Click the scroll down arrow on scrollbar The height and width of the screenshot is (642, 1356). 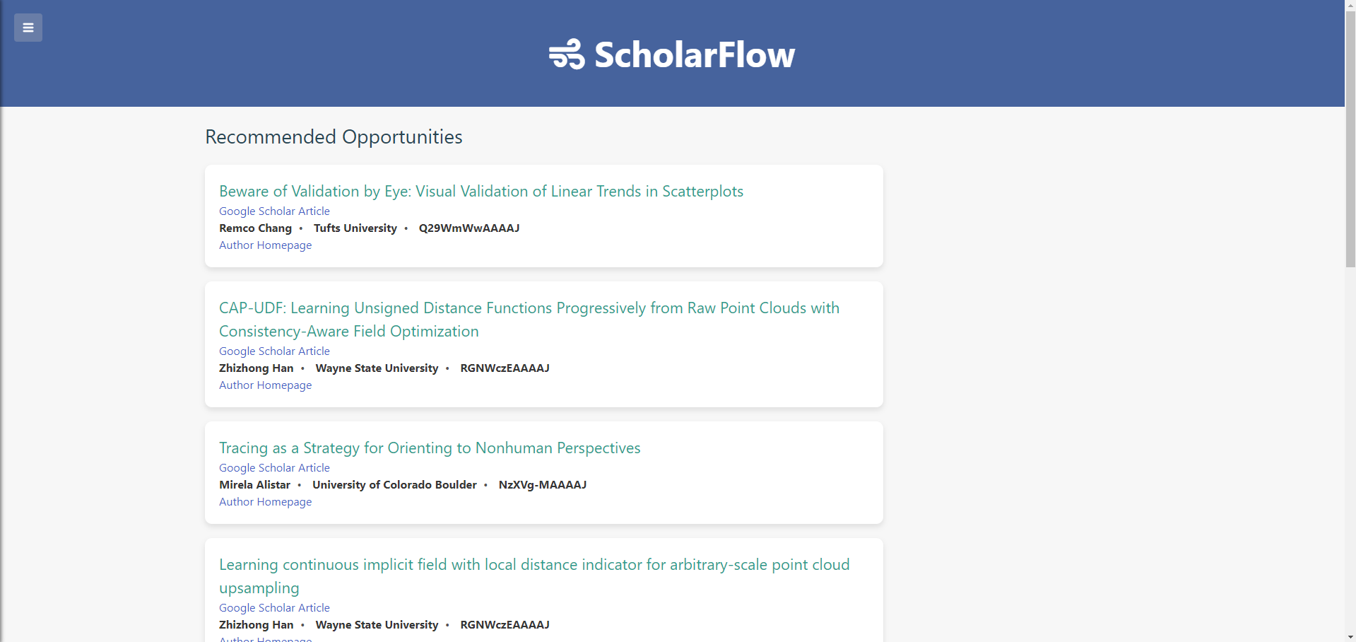pos(1350,636)
